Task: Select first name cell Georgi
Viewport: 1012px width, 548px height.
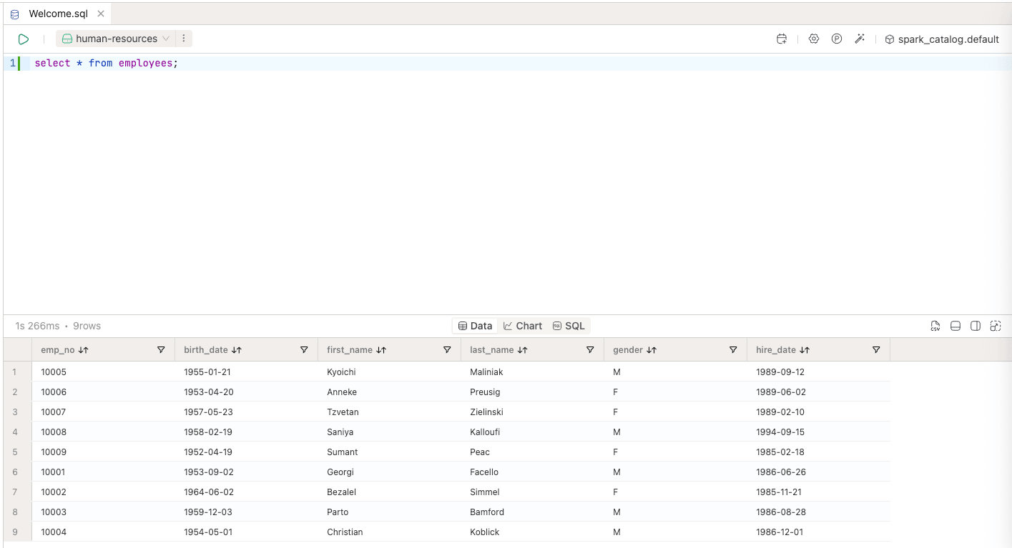Action: pyautogui.click(x=389, y=472)
